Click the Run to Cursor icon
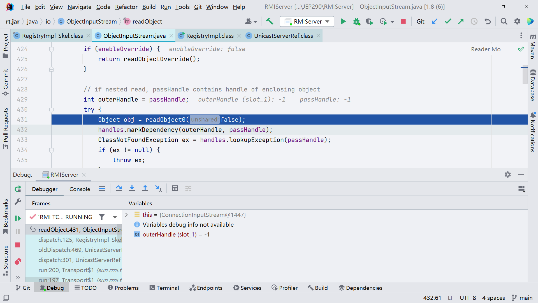538x303 pixels. (x=158, y=189)
